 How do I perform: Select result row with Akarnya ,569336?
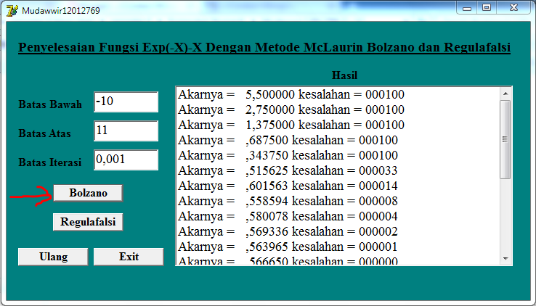click(338, 231)
